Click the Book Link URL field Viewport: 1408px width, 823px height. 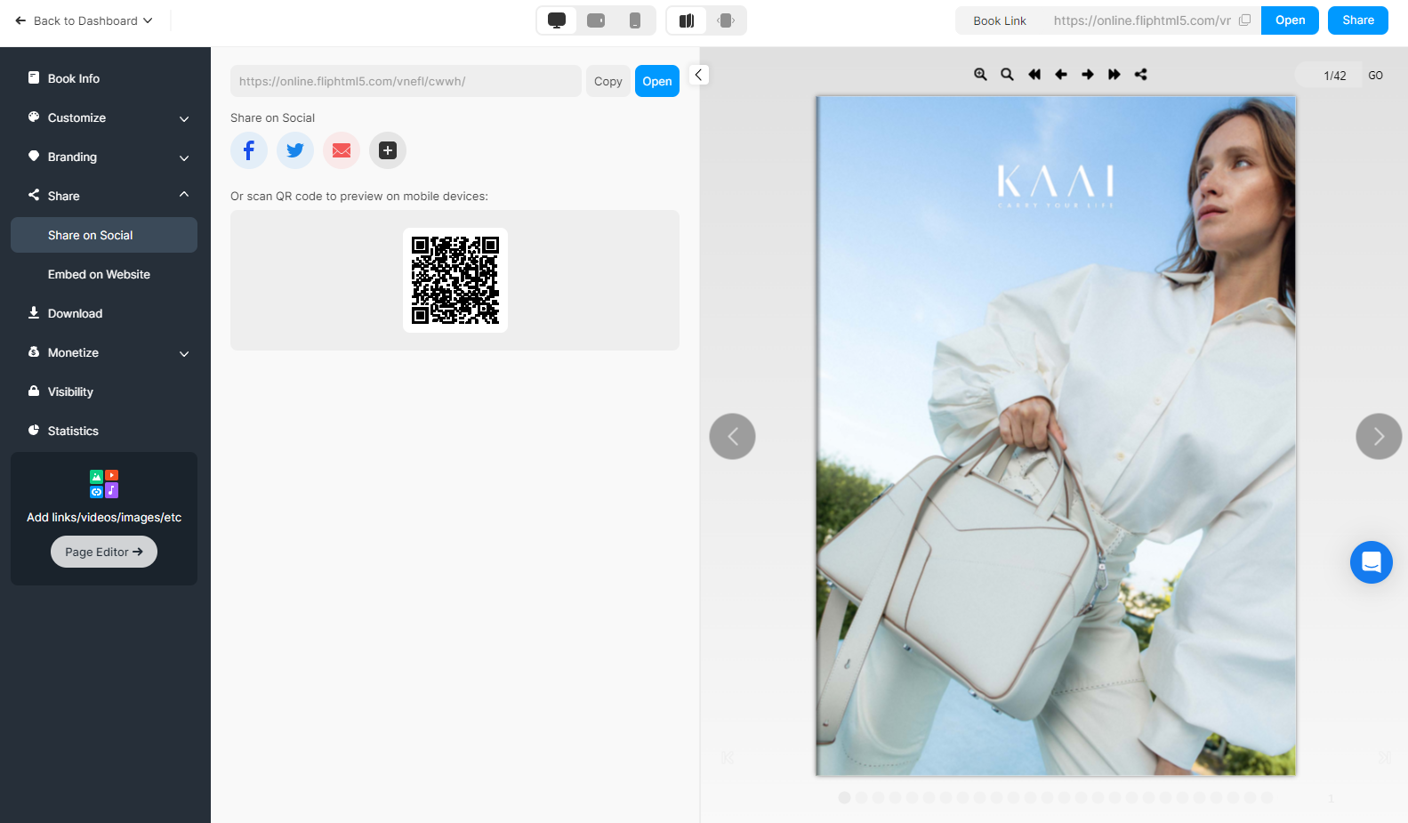1142,20
